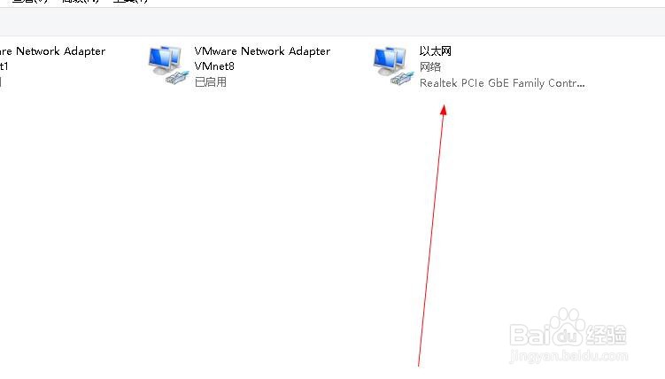Viewport: 665px width, 379px height.
Task: Open the 高级(N) menu
Action: (x=81, y=1)
